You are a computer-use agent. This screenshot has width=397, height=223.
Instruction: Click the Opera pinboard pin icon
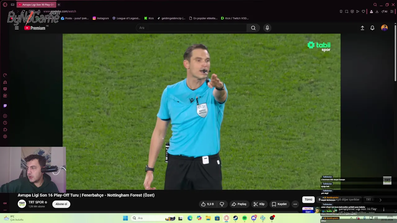tap(341, 11)
